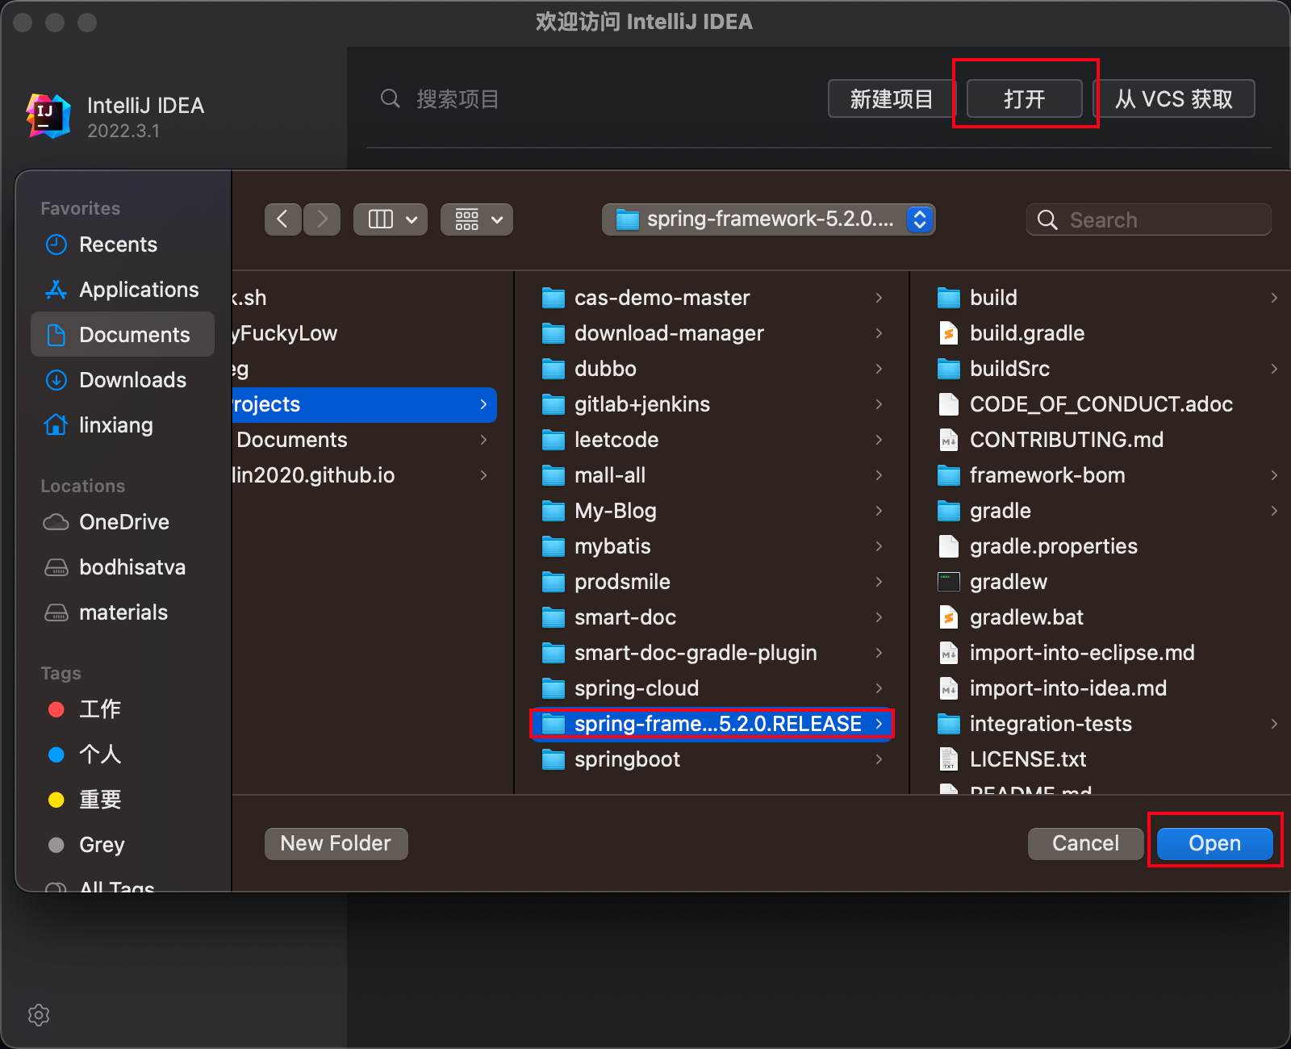The image size is (1291, 1049).
Task: Select the leetcode folder
Action: 712,440
